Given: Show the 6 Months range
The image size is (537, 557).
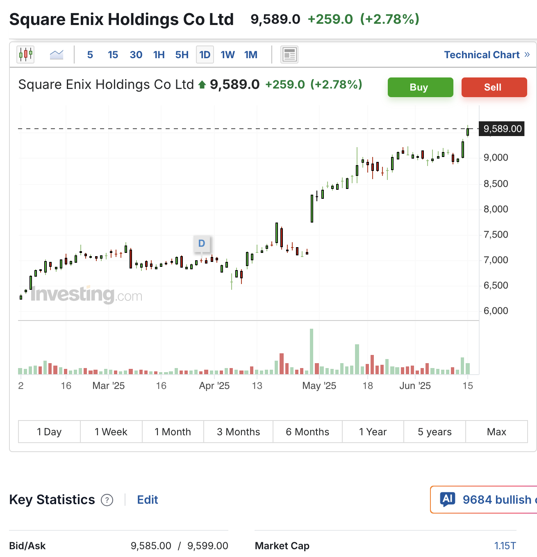Looking at the screenshot, I should point(307,432).
